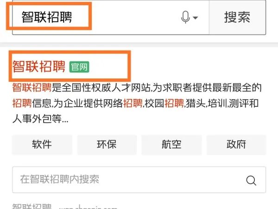Focus the search box containing 智联招聘
278x209 pixels.
point(111,17)
